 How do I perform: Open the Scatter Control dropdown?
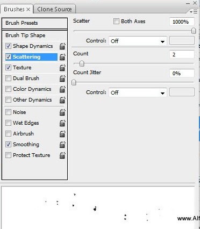138,41
